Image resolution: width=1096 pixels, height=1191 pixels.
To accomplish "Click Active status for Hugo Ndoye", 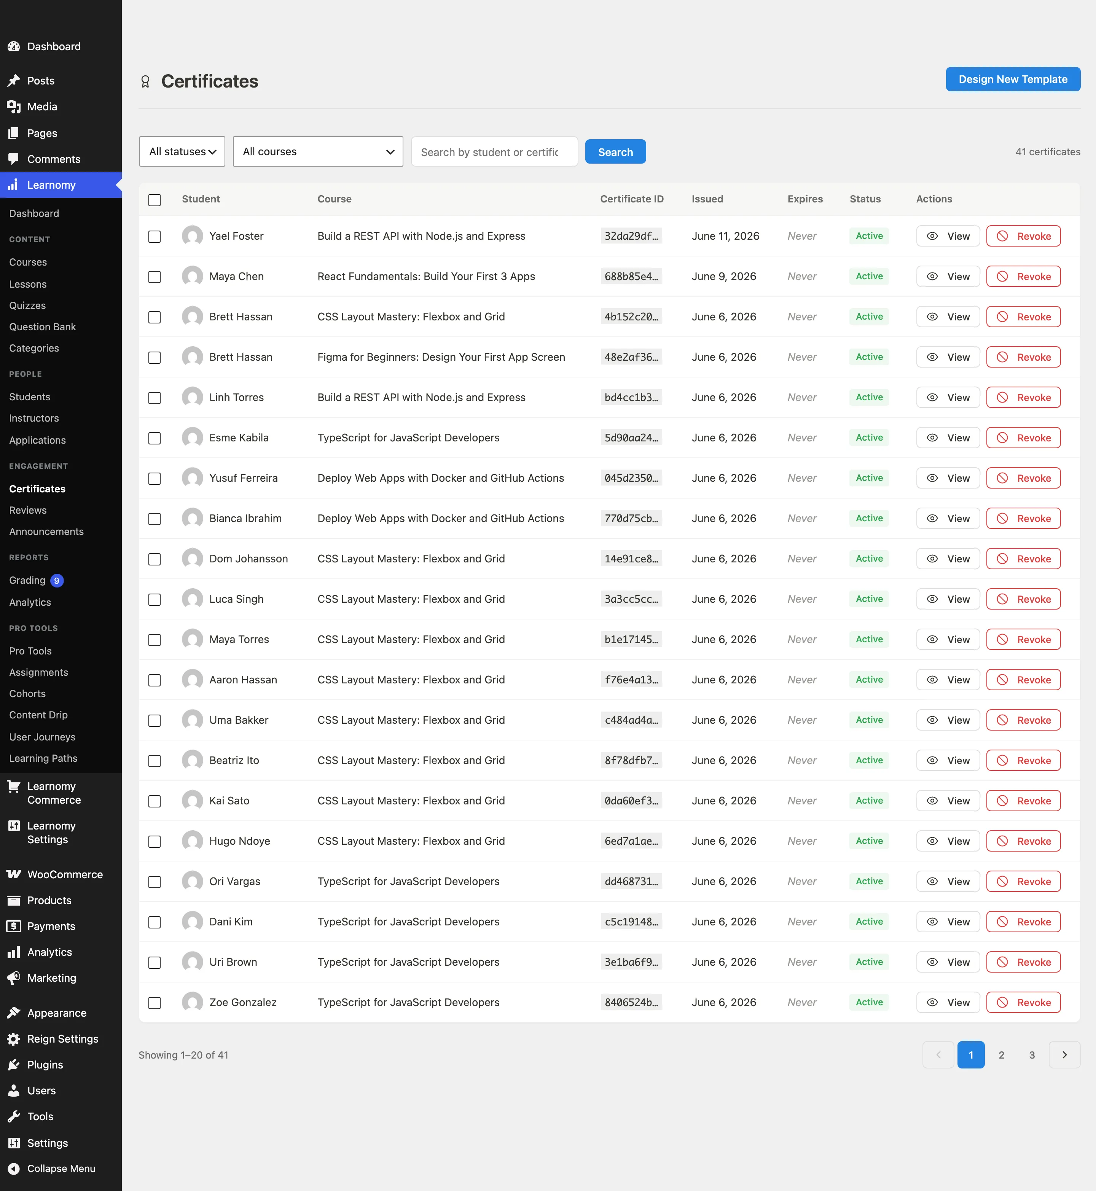I will (869, 841).
